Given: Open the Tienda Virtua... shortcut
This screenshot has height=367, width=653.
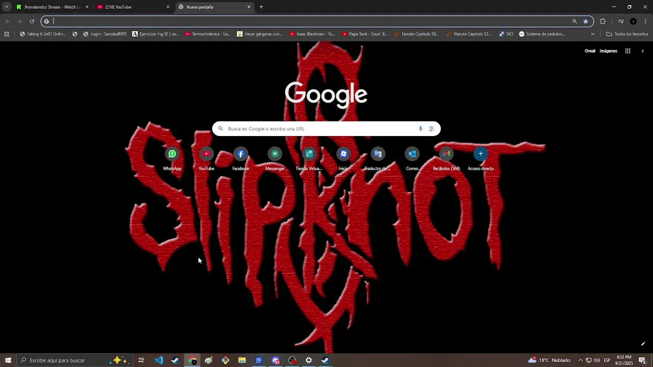Looking at the screenshot, I should tap(309, 159).
